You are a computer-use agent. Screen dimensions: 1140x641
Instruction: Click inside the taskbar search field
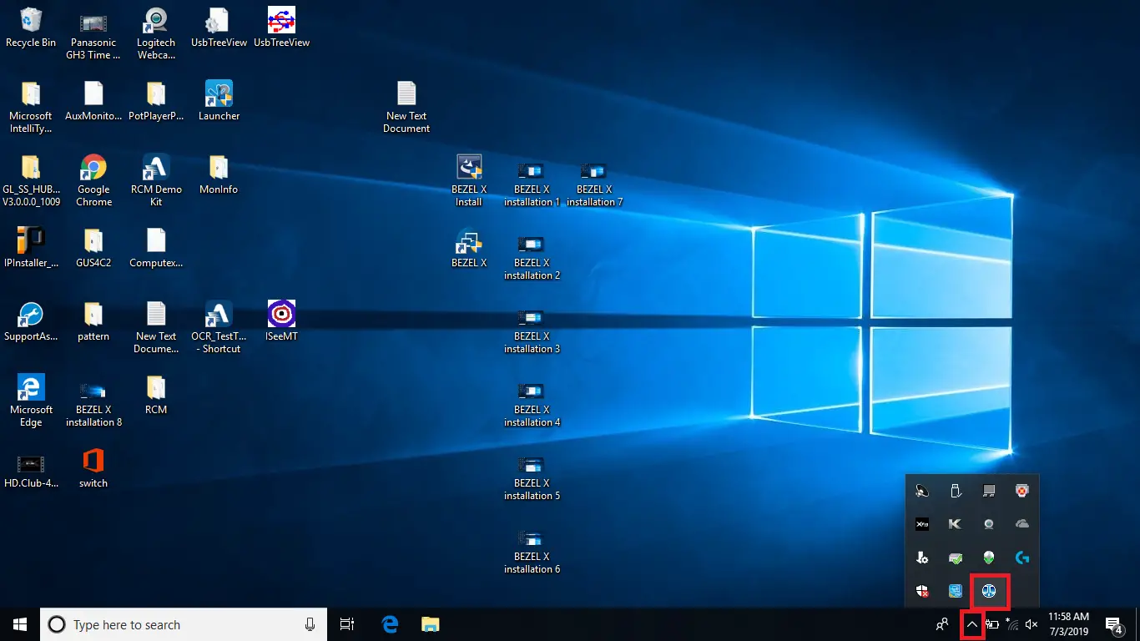tap(167, 624)
